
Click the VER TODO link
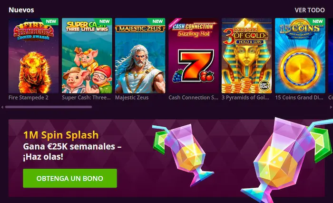pyautogui.click(x=310, y=10)
